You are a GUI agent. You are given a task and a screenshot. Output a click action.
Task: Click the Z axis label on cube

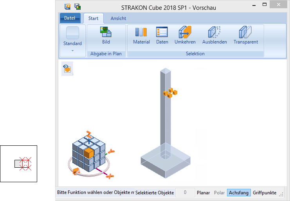pos(89,134)
